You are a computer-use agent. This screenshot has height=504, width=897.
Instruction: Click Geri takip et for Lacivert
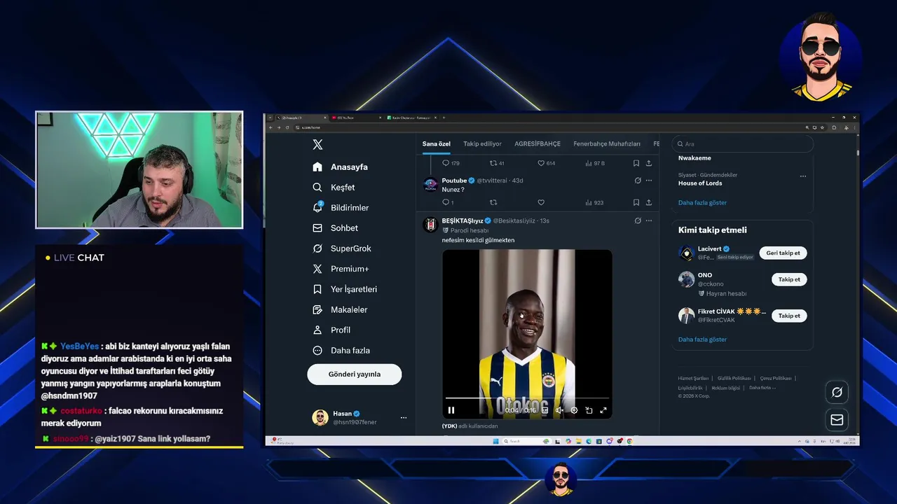pos(783,253)
